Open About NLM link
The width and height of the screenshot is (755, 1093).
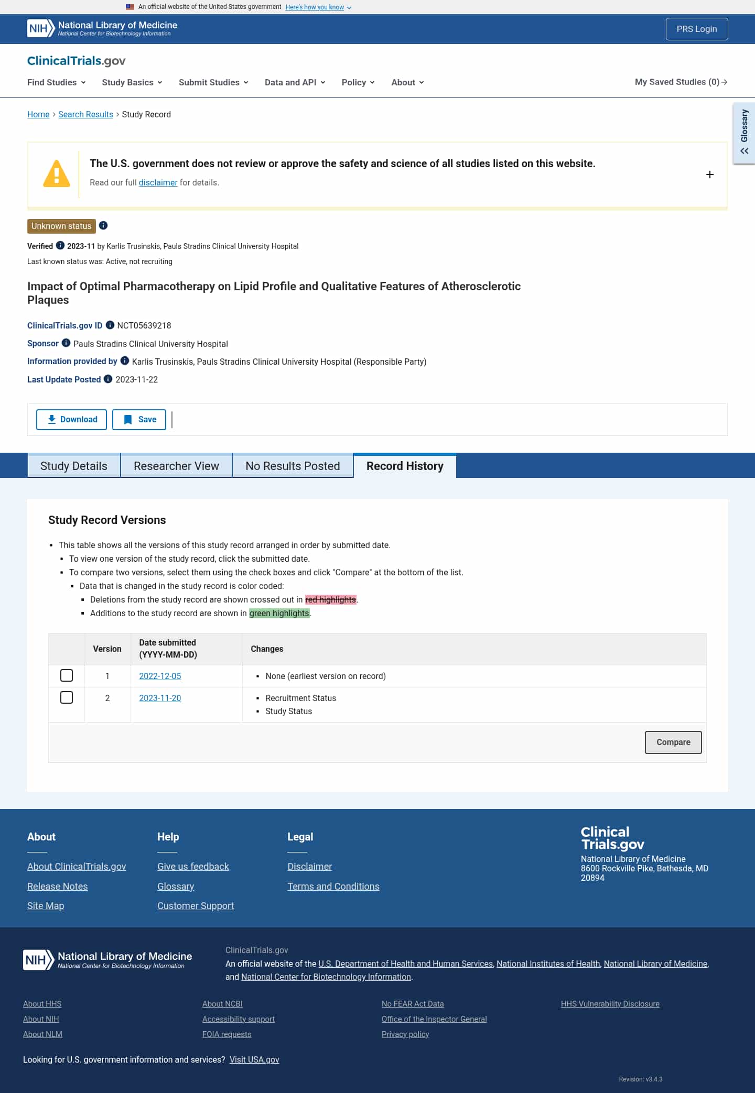click(x=42, y=1034)
